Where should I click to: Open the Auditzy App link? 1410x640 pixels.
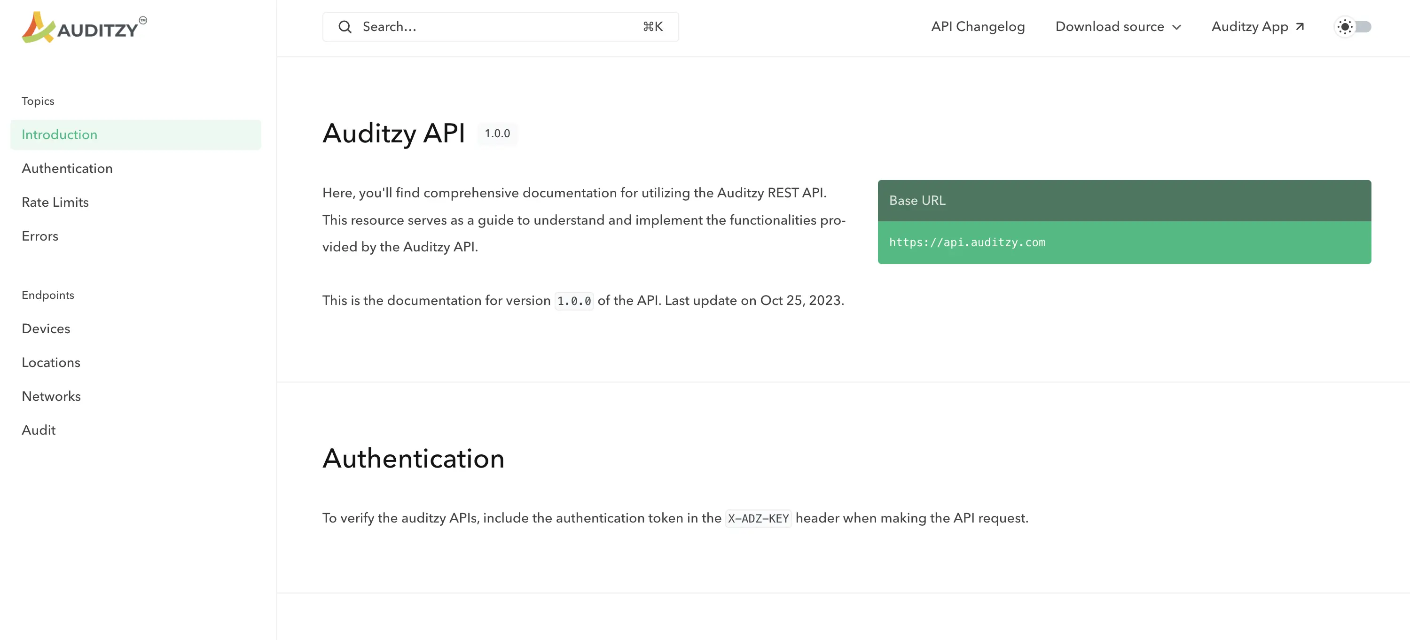(1258, 27)
